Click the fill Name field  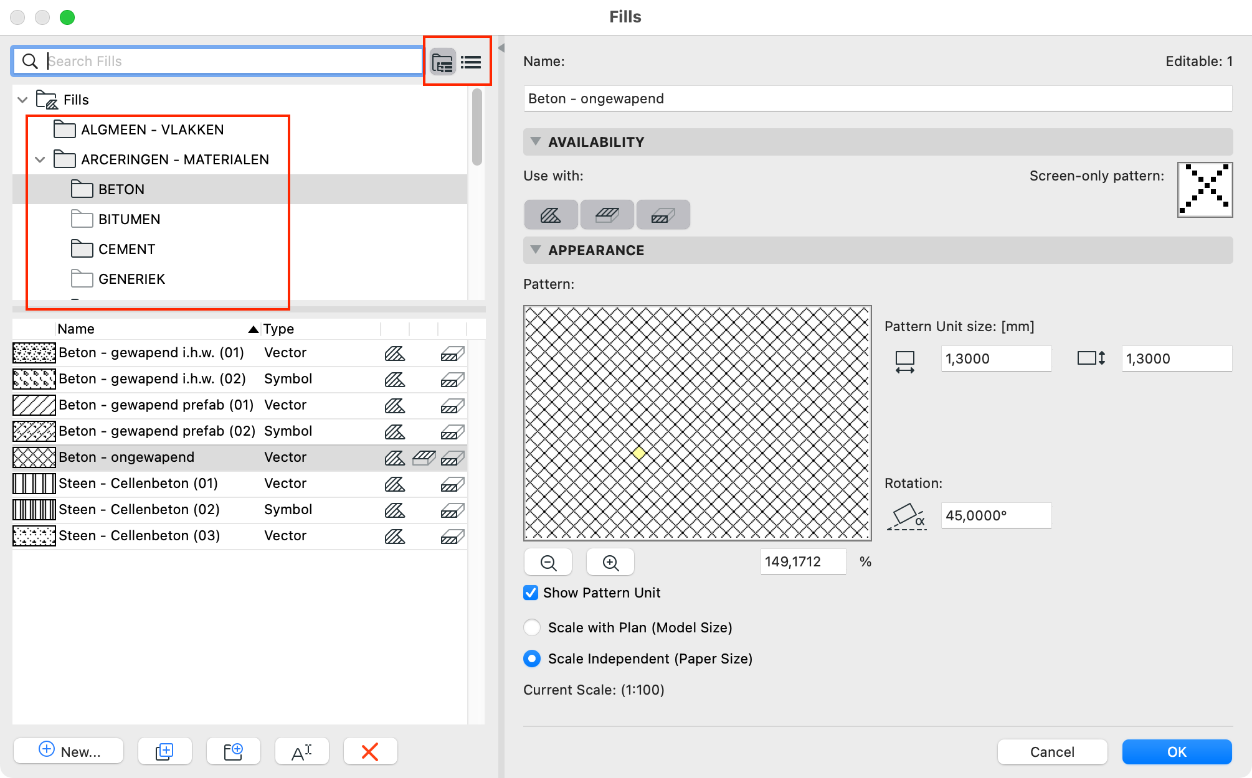[878, 98]
